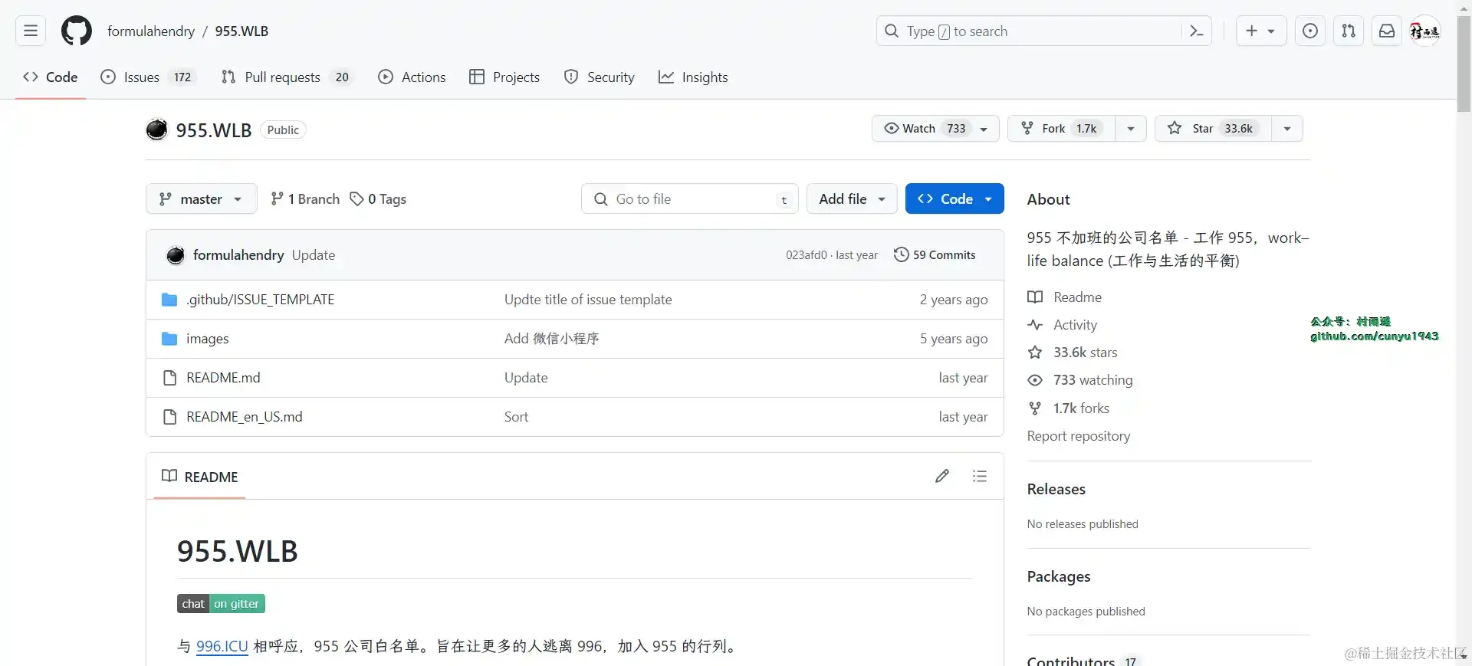This screenshot has height=666, width=1472.
Task: Open the README.md file
Action: (223, 378)
